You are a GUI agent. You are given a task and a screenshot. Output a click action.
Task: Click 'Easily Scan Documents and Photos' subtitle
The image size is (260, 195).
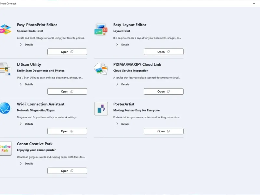[x=41, y=71]
